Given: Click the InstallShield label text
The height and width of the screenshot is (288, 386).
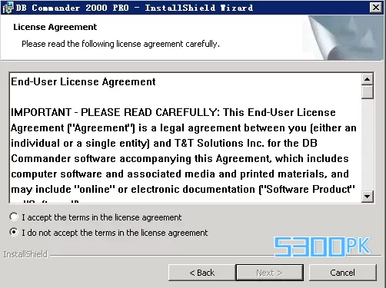Looking at the screenshot, I should [x=25, y=254].
